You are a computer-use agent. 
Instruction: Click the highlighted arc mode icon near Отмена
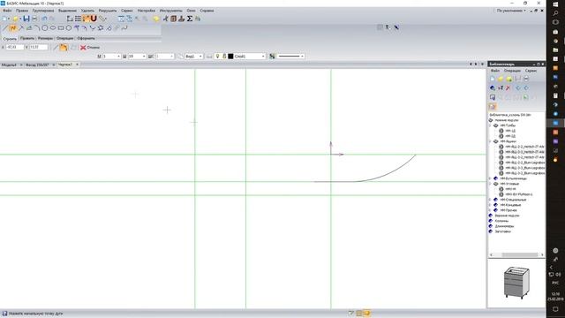[x=64, y=47]
